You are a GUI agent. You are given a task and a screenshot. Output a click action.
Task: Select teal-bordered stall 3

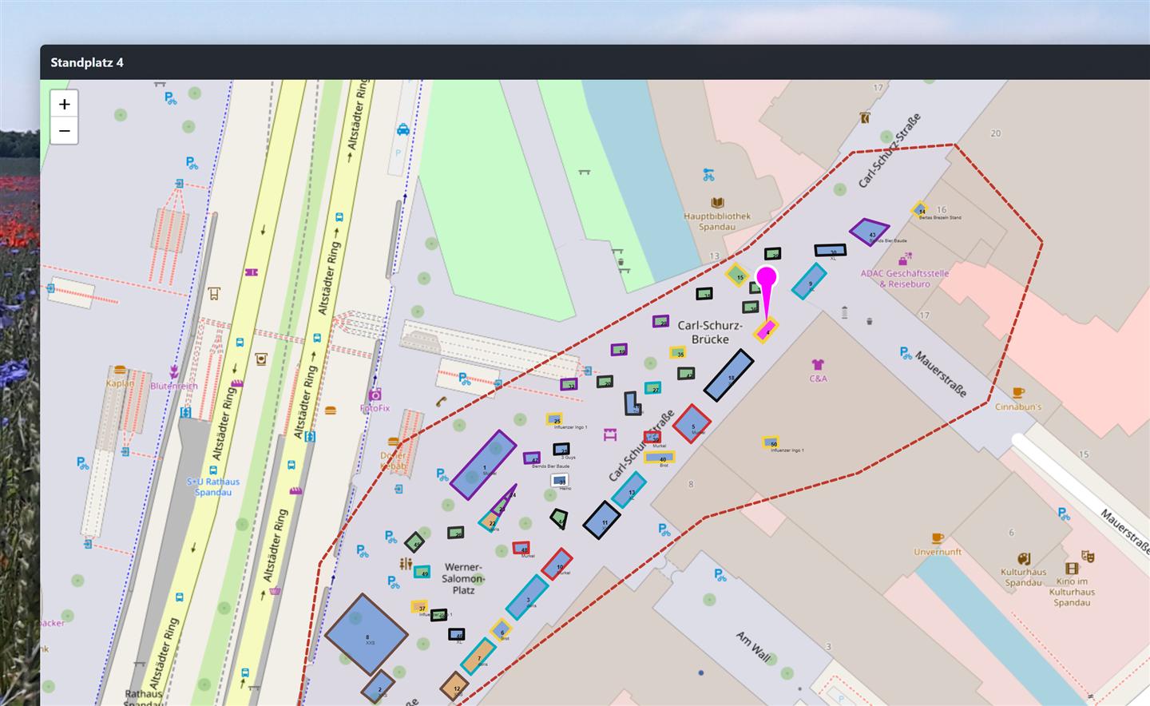point(527,598)
